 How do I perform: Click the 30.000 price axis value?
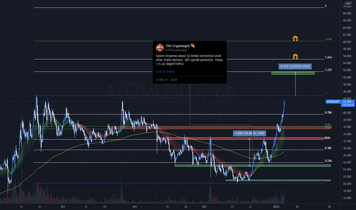coord(347,148)
